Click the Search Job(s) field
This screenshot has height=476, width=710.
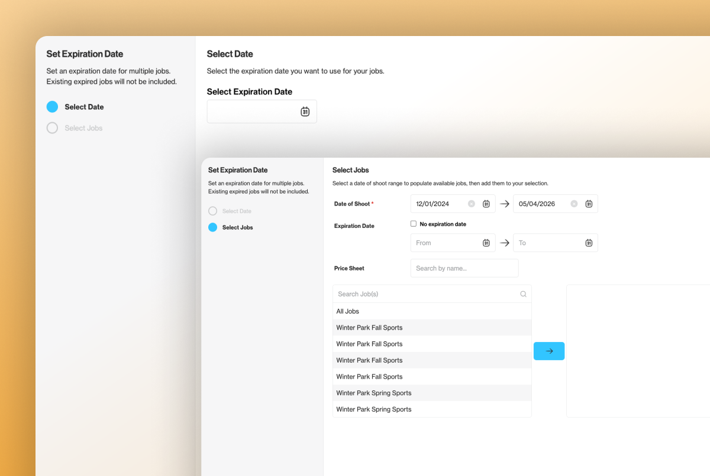[432, 294]
